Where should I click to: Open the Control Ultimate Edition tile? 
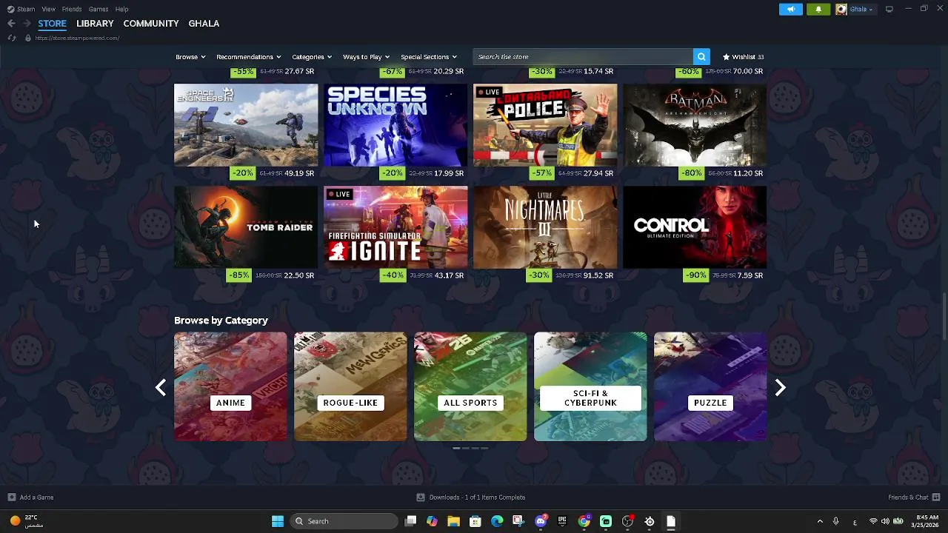click(x=695, y=227)
